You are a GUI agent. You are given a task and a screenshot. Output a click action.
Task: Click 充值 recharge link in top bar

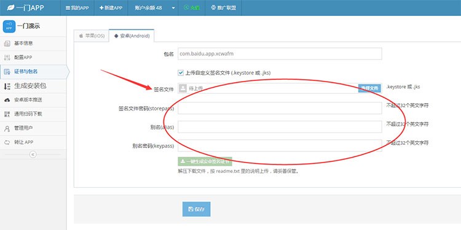click(192, 8)
